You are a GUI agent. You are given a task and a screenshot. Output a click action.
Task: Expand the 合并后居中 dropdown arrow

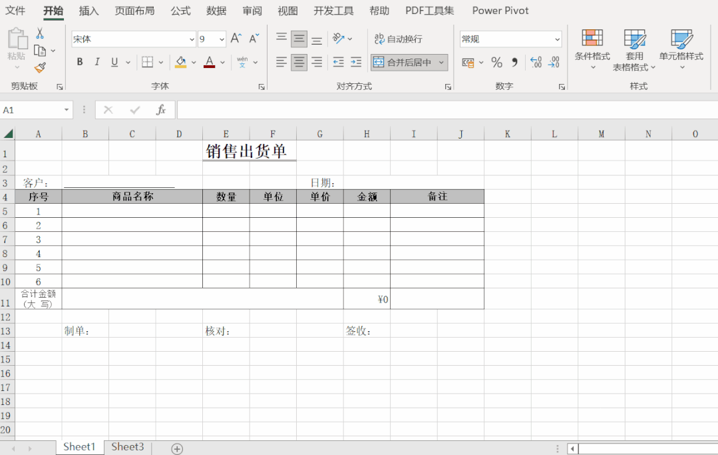441,63
